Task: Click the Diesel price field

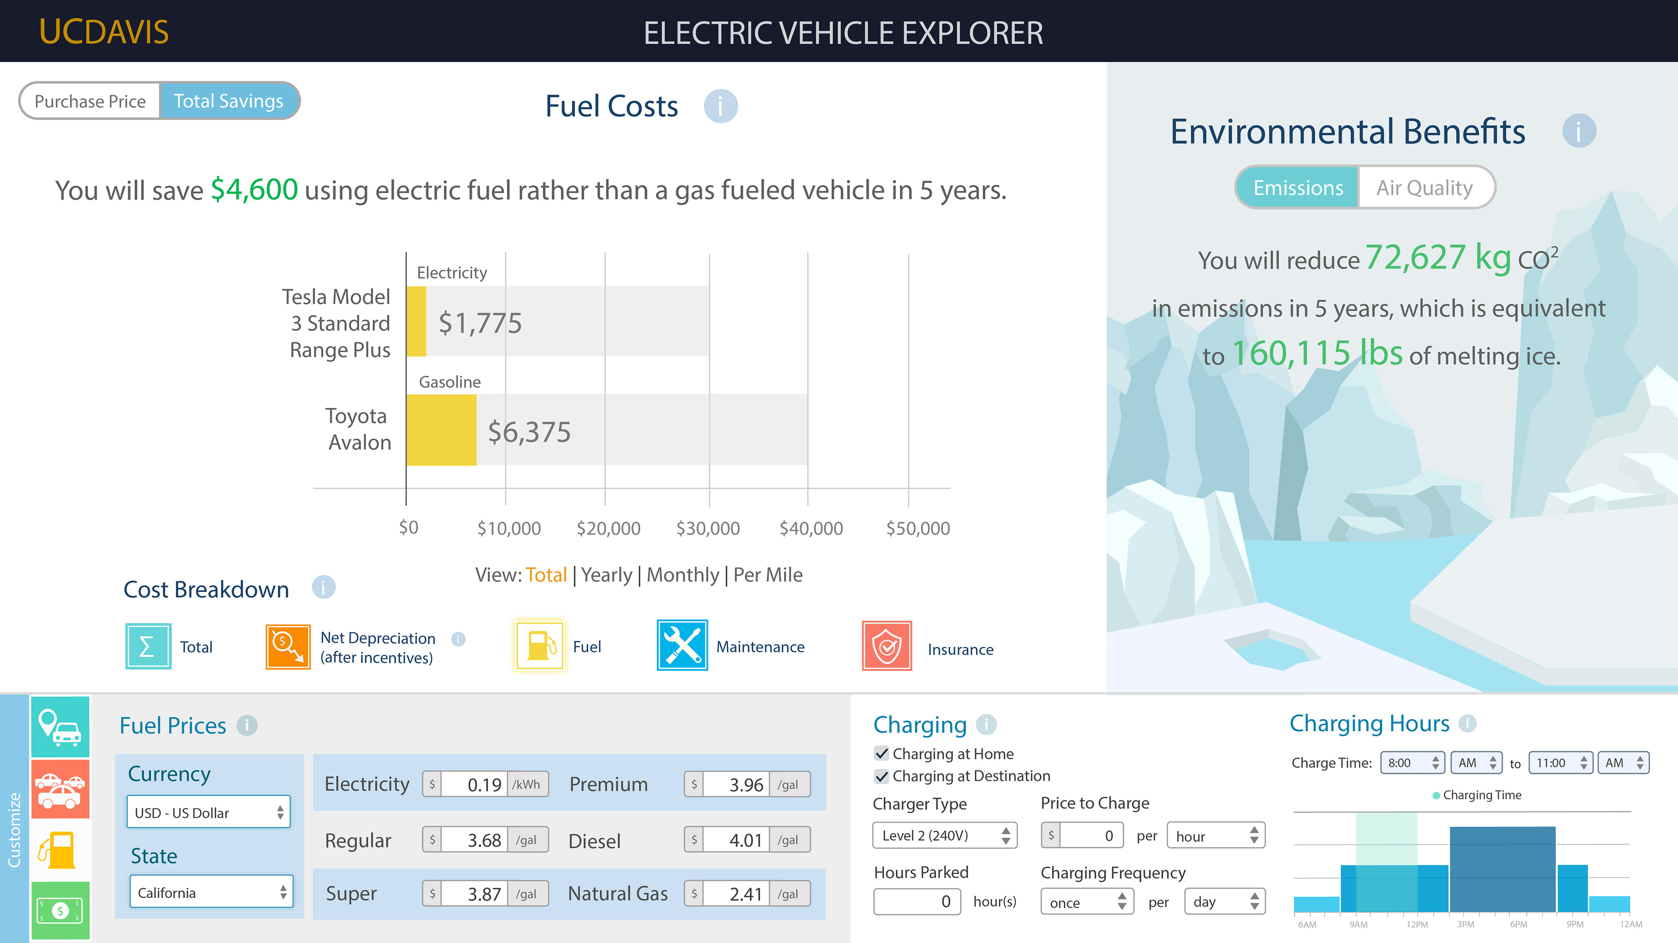Action: pyautogui.click(x=735, y=840)
